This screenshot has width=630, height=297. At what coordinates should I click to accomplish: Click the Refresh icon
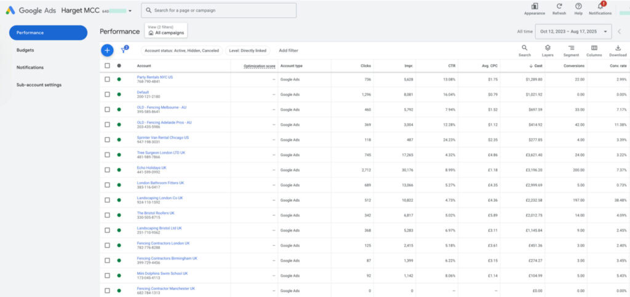(559, 6)
